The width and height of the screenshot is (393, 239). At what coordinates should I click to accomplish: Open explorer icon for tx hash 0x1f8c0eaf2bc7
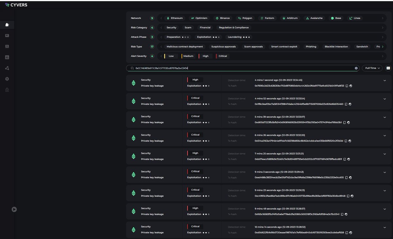click(350, 104)
